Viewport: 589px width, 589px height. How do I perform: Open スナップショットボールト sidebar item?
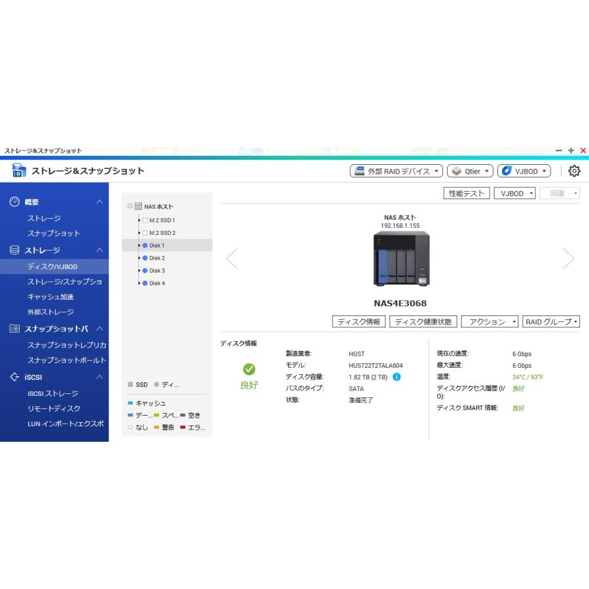click(x=67, y=360)
